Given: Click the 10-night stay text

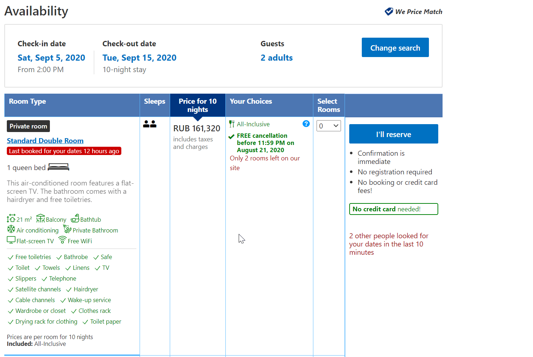Looking at the screenshot, I should [x=124, y=70].
